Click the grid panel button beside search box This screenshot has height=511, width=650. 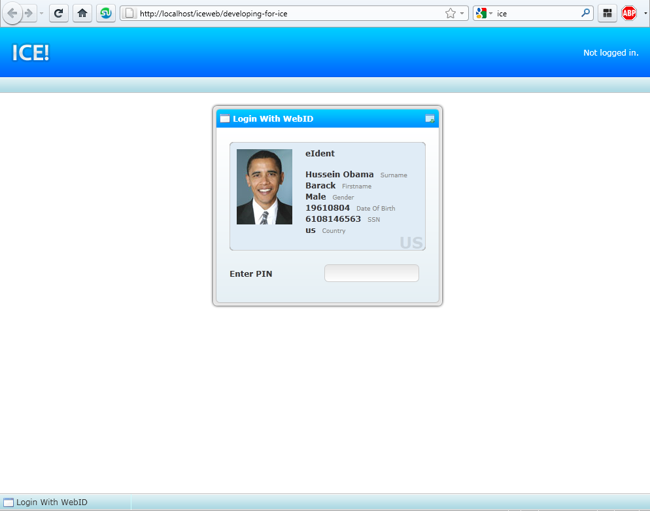(607, 13)
